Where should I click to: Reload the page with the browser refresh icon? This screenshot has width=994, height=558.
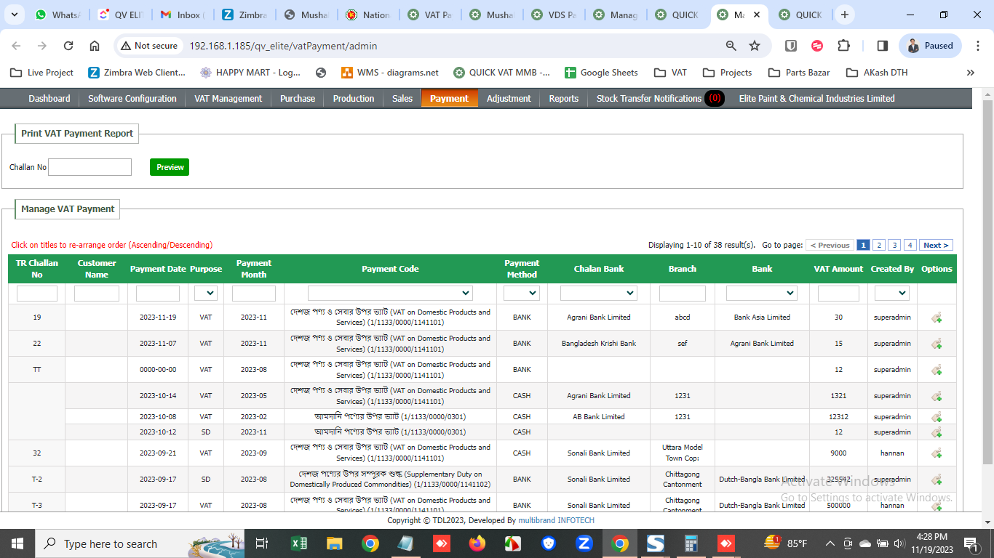[x=68, y=46]
